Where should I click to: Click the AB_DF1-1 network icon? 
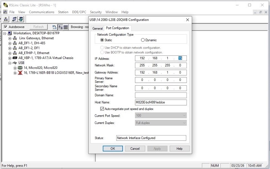[15, 43]
